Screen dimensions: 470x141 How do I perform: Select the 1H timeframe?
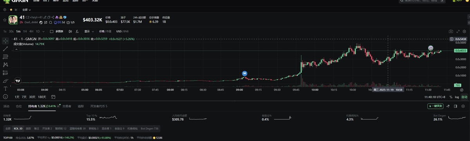25,31
